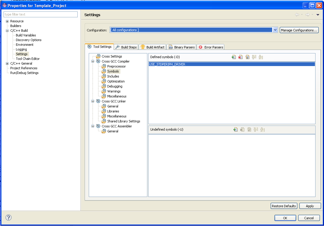Open Optimization settings
324x226 pixels.
[x=116, y=81]
